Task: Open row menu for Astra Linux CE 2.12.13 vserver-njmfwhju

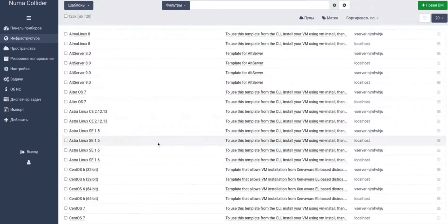Action: (x=439, y=112)
